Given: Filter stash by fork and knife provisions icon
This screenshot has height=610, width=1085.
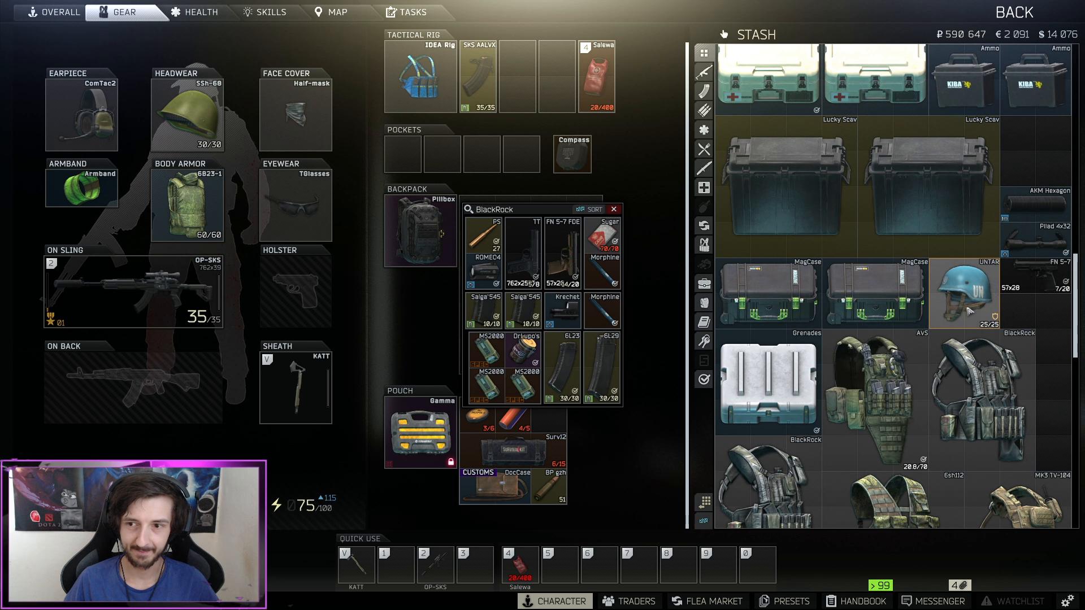Looking at the screenshot, I should point(704,149).
